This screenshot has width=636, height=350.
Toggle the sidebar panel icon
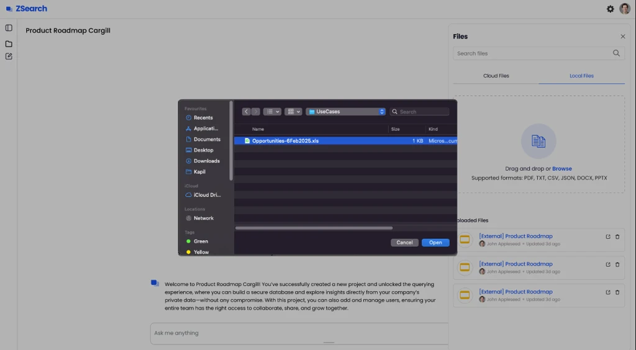(x=9, y=28)
